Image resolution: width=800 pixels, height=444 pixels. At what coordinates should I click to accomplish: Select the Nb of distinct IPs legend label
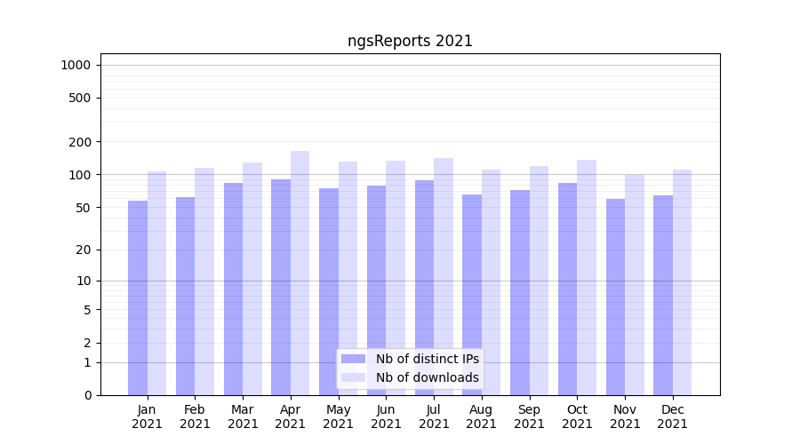pos(427,359)
